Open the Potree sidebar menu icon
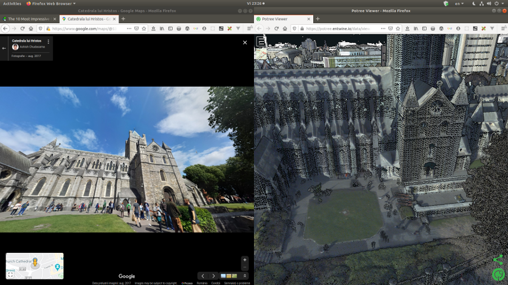 click(261, 41)
